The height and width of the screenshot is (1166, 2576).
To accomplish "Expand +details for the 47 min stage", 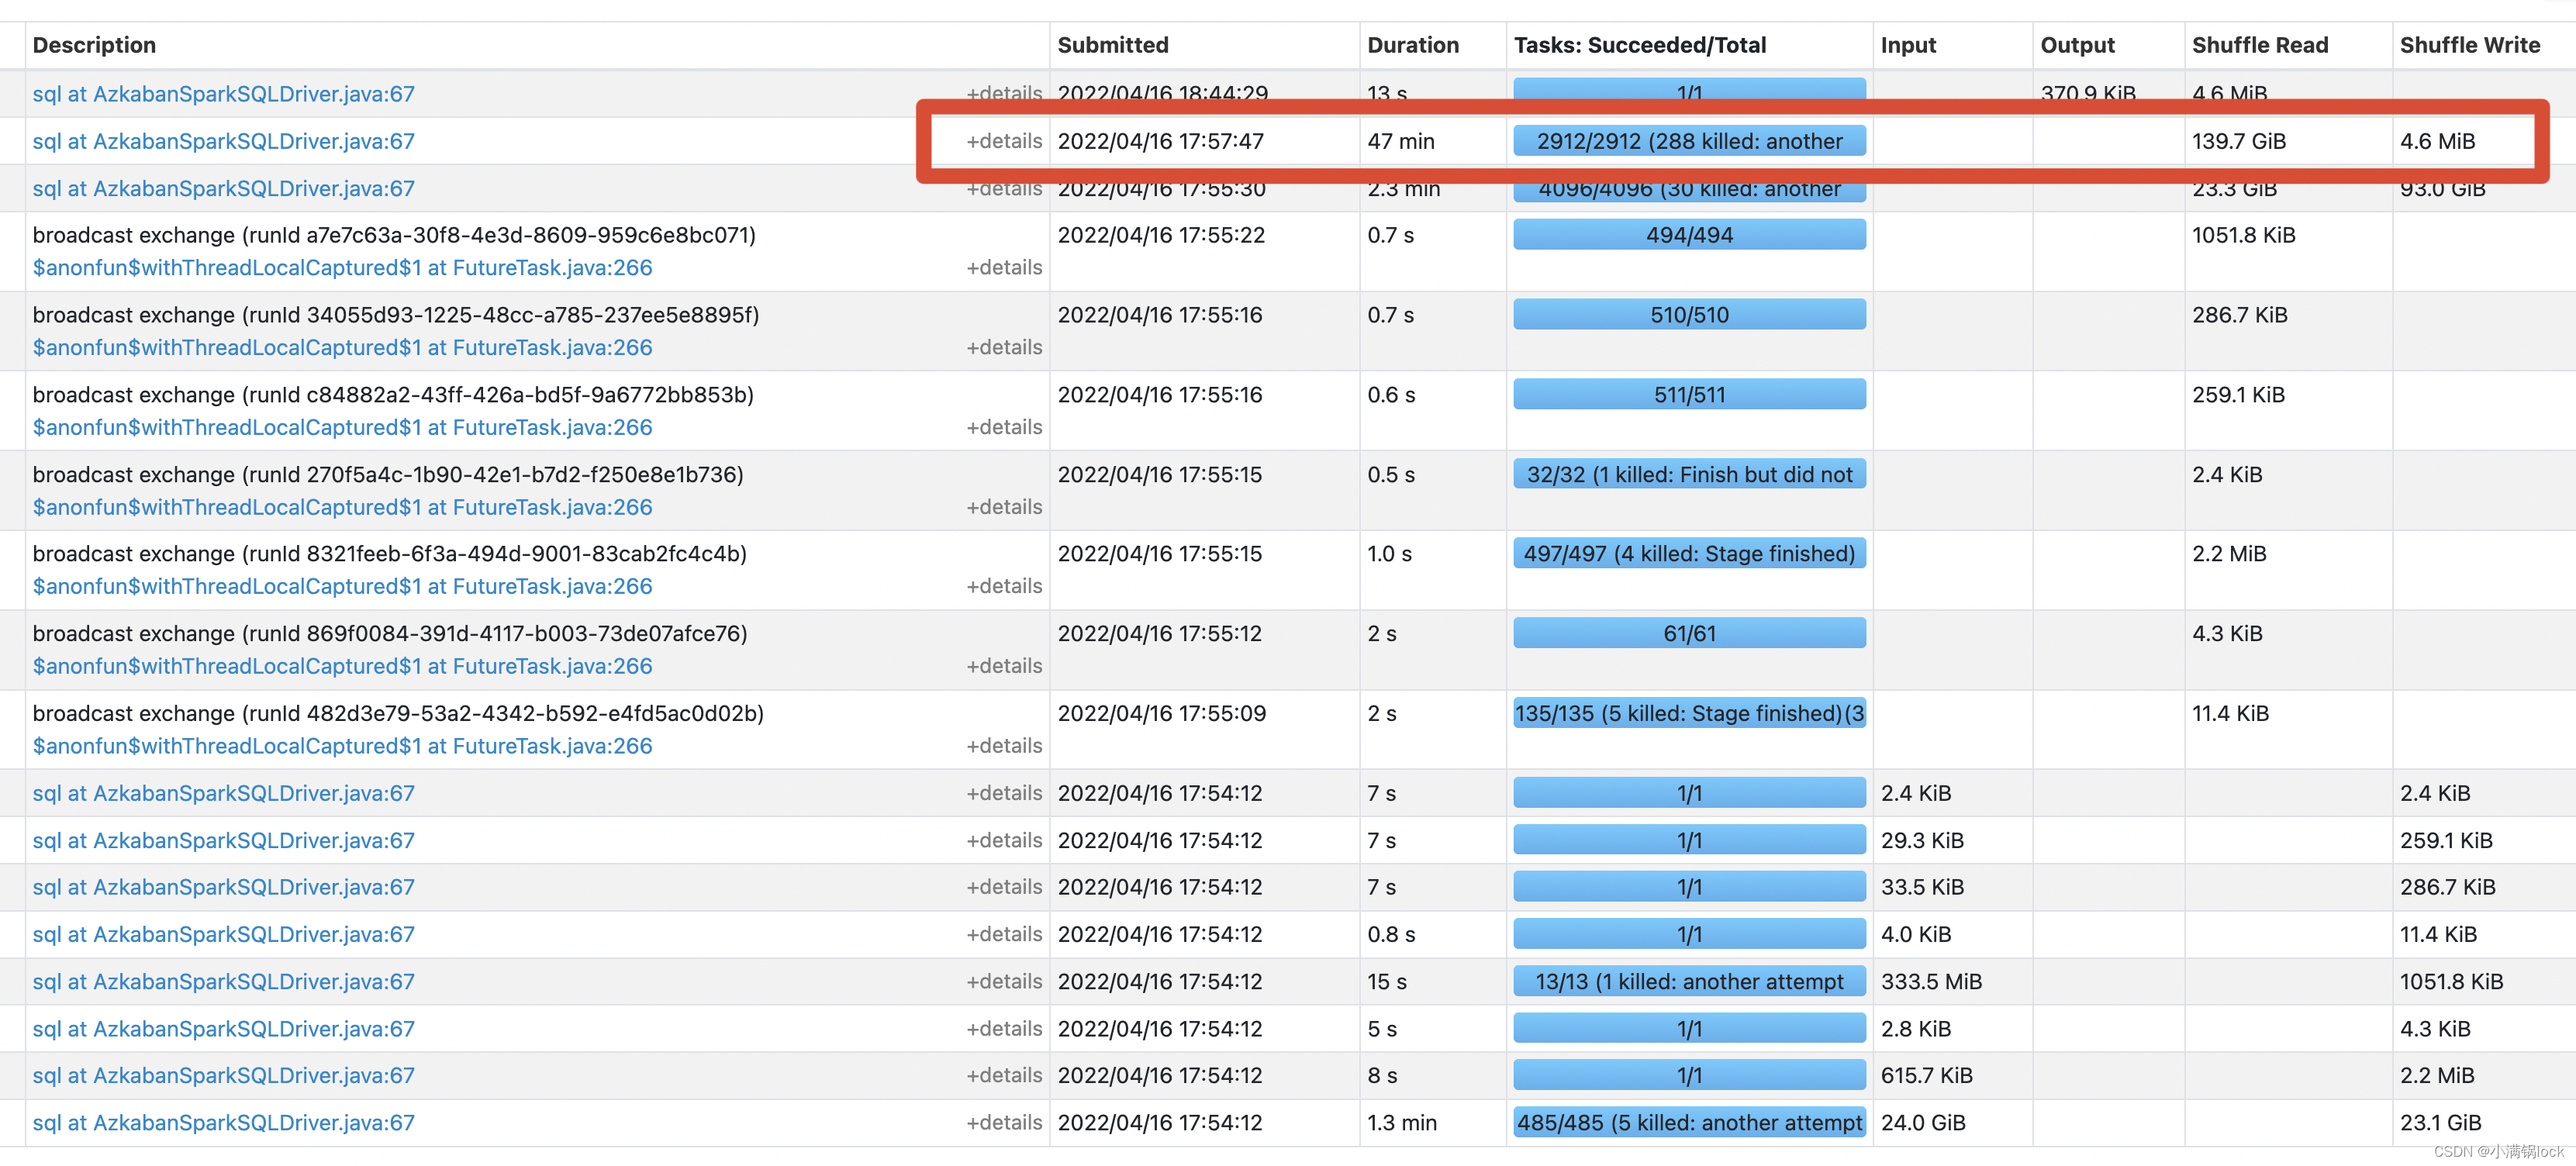I will click(x=1003, y=141).
